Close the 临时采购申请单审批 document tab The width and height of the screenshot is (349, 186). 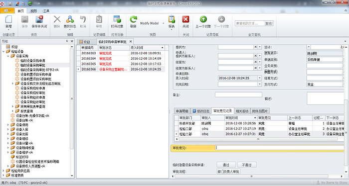131,41
